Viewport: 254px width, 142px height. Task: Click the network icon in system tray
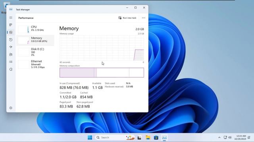pos(225,137)
